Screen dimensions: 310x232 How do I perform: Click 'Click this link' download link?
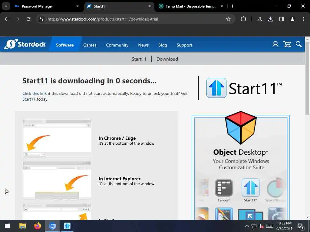35,93
